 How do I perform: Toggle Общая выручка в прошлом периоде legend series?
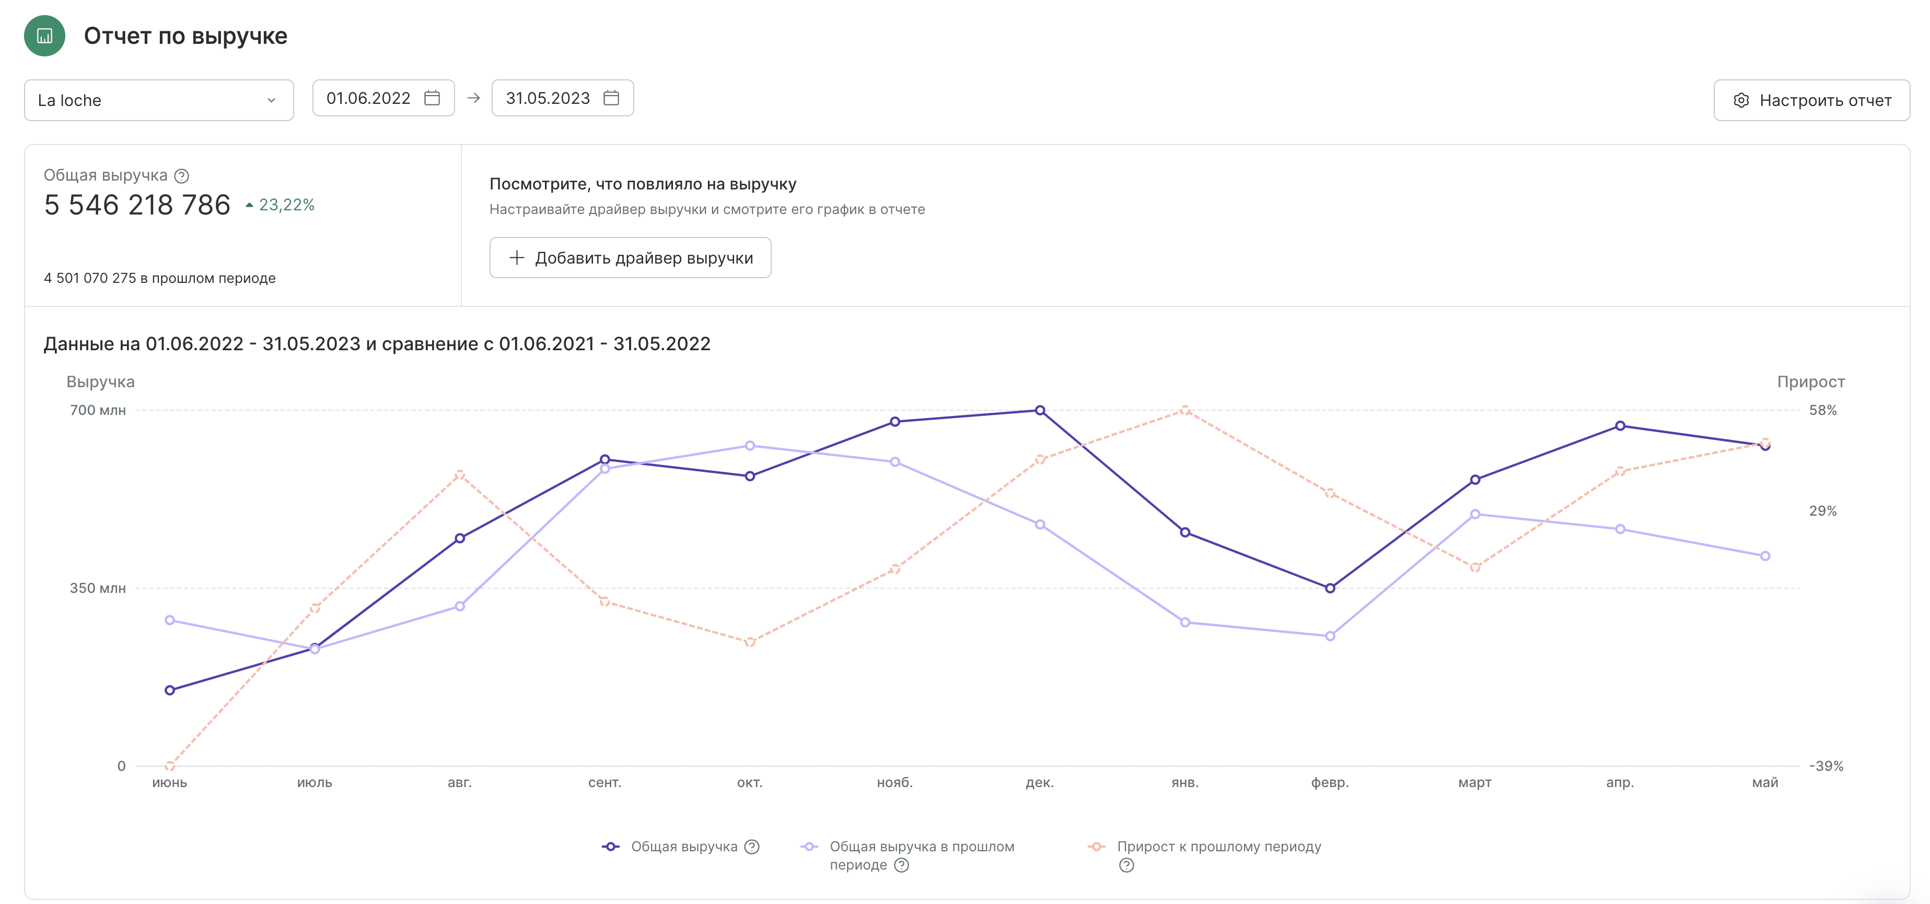pyautogui.click(x=921, y=847)
